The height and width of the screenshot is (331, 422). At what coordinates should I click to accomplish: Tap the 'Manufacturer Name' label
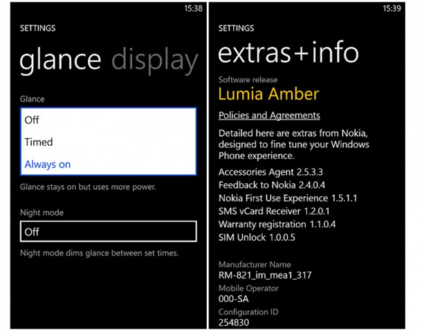(255, 264)
